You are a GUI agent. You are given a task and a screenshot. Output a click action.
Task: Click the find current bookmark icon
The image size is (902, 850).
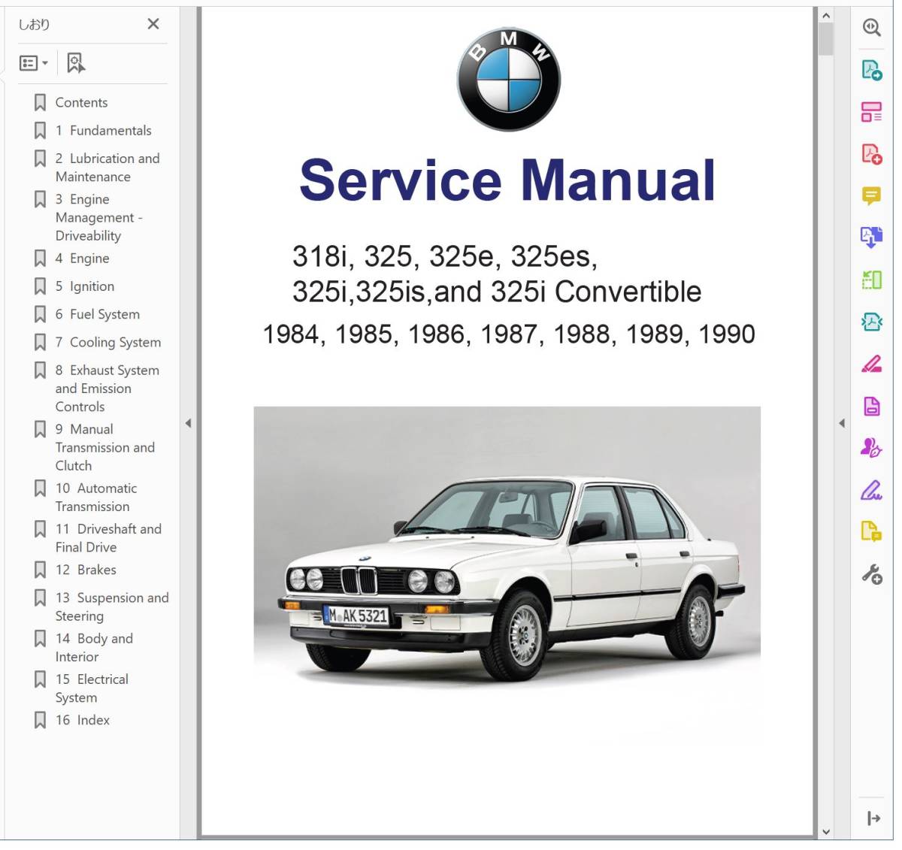click(76, 63)
